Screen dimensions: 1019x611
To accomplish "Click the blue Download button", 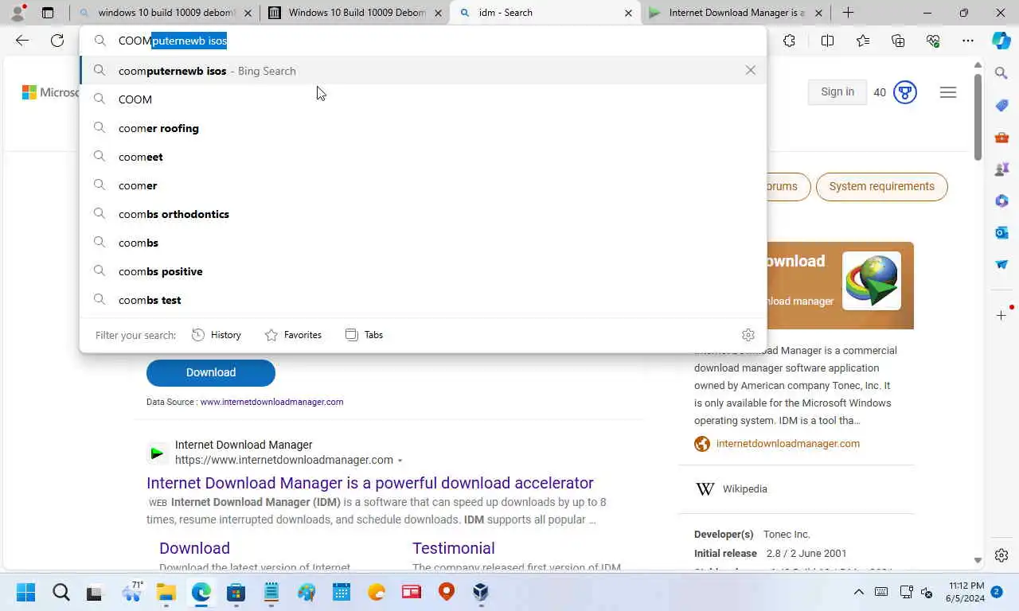I will [211, 372].
